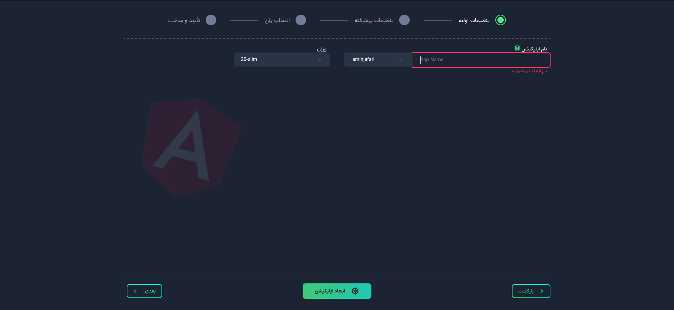Click the green help icon beside نام اپلیکیشن
The width and height of the screenshot is (674, 310).
tap(517, 48)
